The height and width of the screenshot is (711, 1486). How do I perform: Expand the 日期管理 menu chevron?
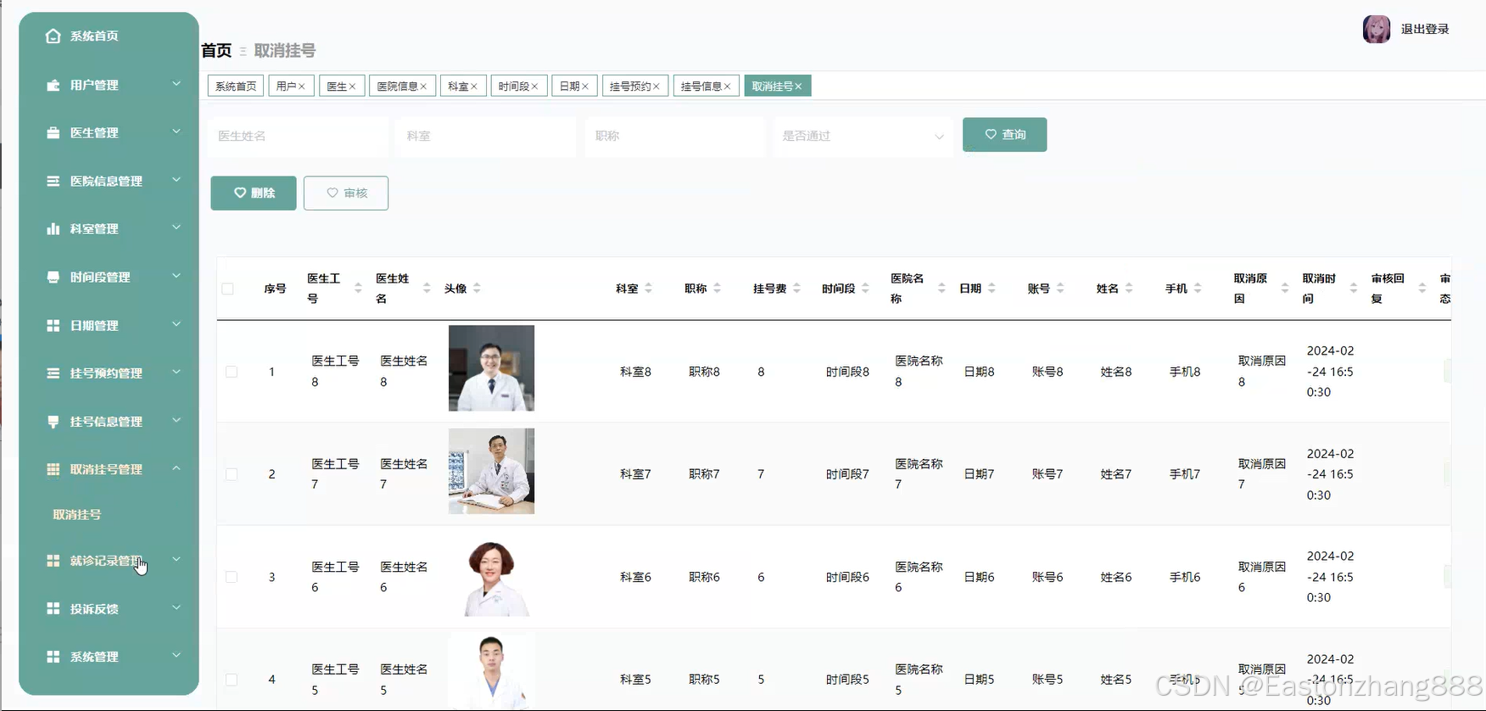coord(176,324)
